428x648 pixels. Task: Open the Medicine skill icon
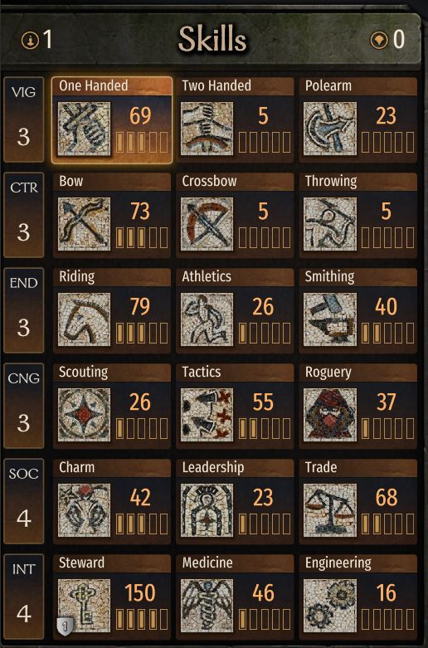[207, 606]
